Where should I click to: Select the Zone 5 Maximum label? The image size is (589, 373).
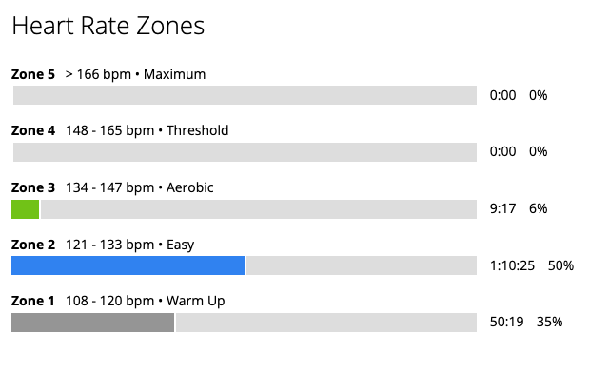click(108, 74)
